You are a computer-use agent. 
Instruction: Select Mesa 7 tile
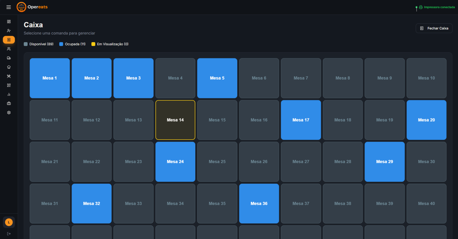[301, 78]
